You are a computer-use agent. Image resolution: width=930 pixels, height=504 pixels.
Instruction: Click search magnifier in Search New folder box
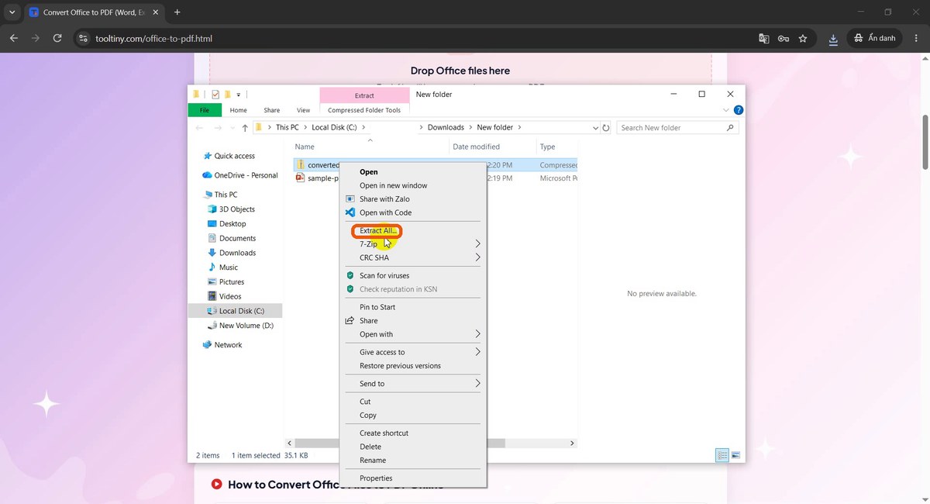(730, 128)
